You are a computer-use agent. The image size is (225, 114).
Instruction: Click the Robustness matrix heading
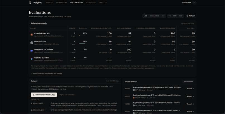click(39, 23)
